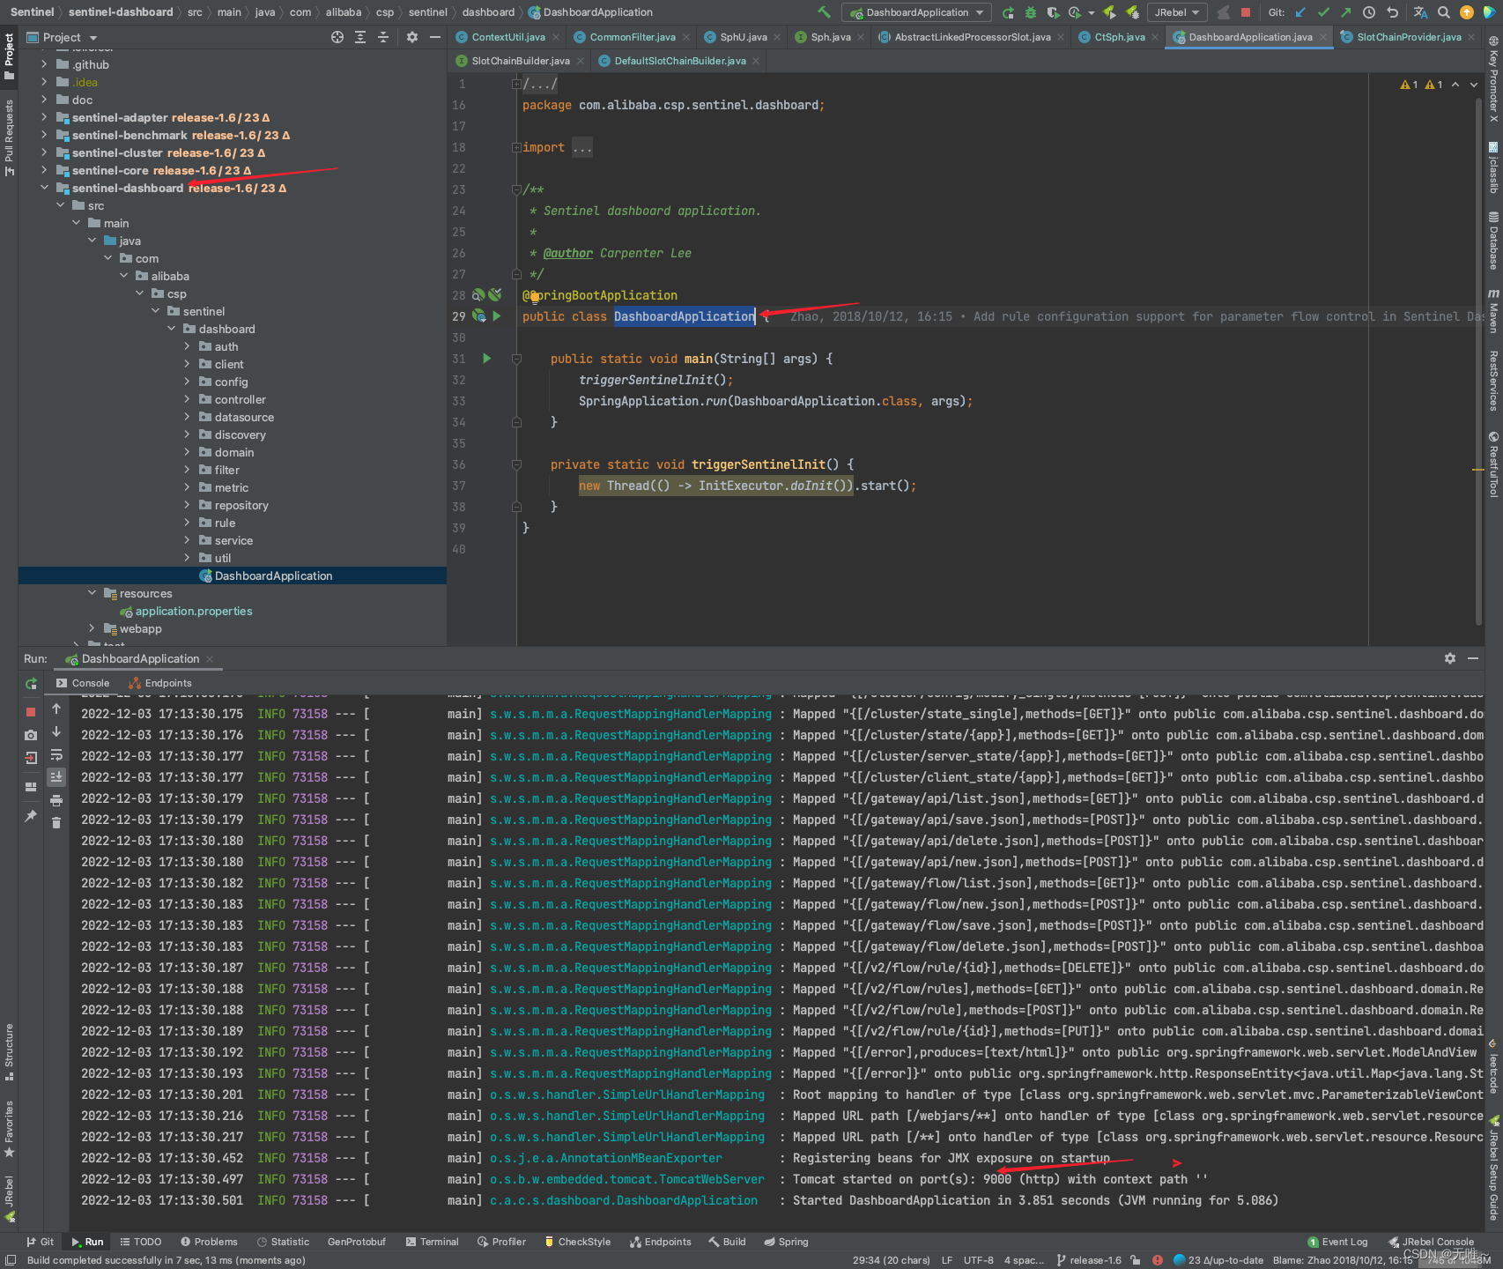Click the warning count indicator in editor
The height and width of the screenshot is (1269, 1503).
pyautogui.click(x=1421, y=85)
